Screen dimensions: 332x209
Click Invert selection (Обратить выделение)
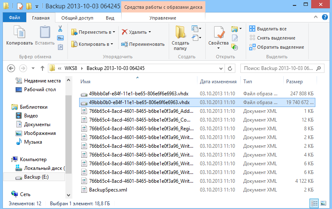(x=277, y=47)
